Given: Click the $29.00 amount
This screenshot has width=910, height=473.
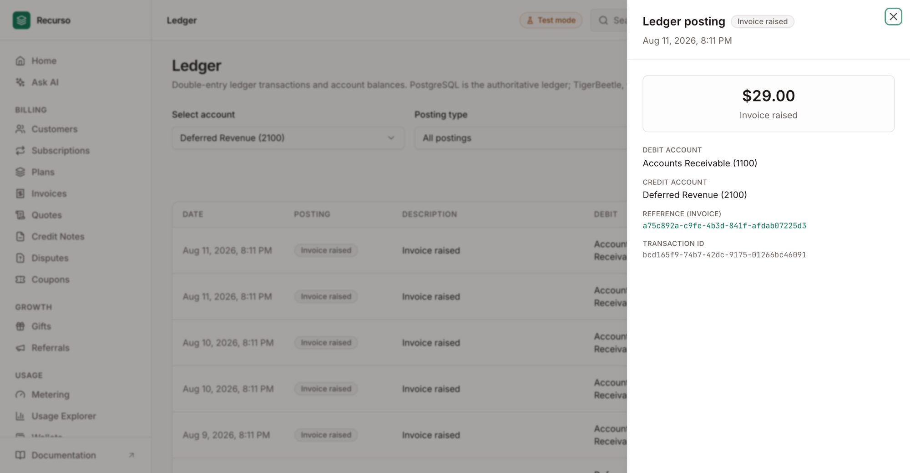Looking at the screenshot, I should (x=768, y=96).
